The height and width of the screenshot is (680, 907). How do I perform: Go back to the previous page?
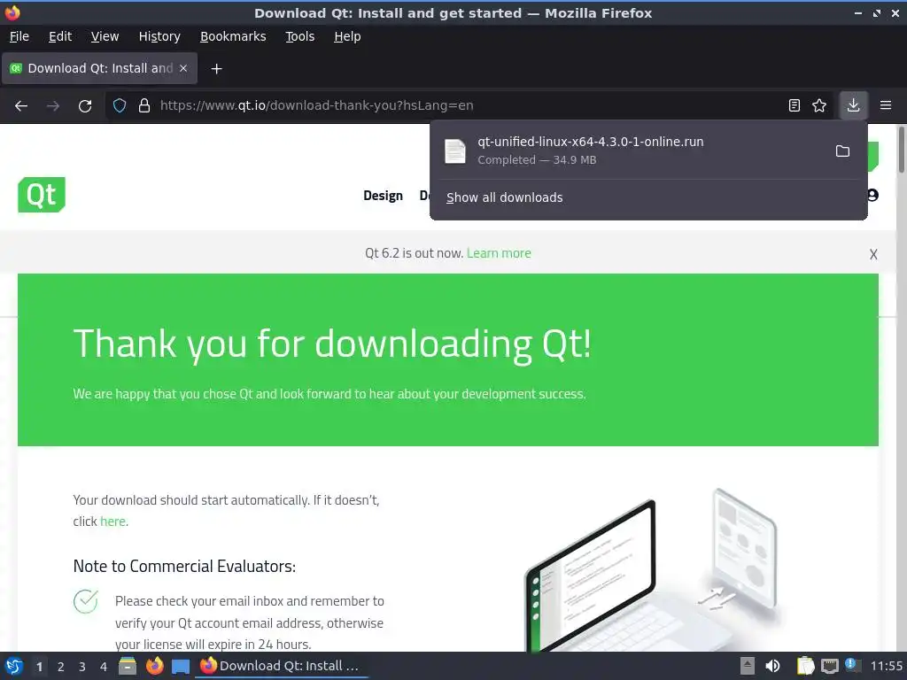(21, 106)
